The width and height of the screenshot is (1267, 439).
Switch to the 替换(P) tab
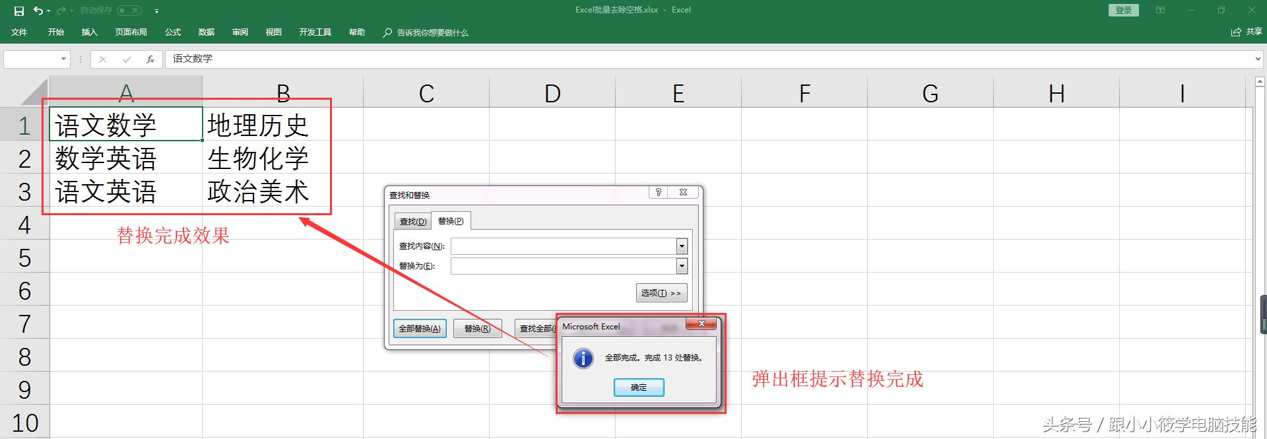451,220
